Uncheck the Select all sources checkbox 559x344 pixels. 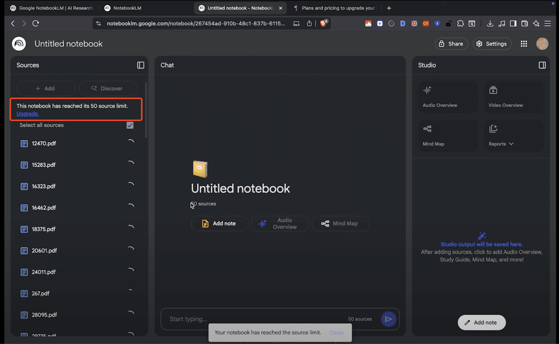tap(130, 125)
